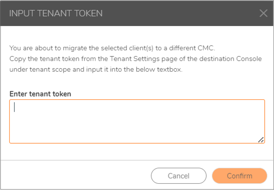Click the blinking text cursor in textbox
The width and height of the screenshot is (274, 190).
(15, 107)
